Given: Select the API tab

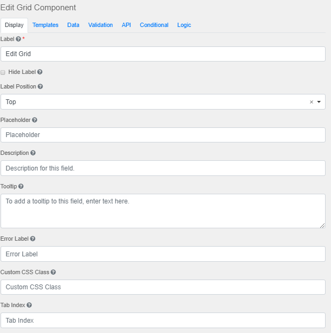Looking at the screenshot, I should point(126,25).
